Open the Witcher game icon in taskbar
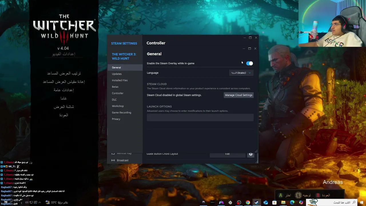366x206 pixels. click(x=204, y=203)
